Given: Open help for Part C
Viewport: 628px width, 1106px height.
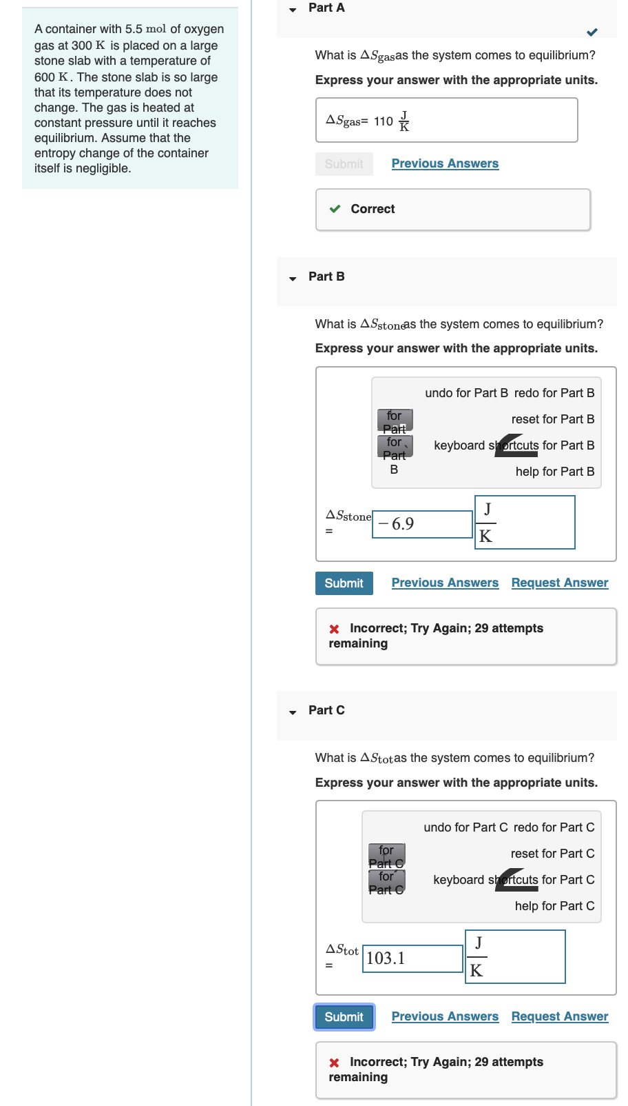Looking at the screenshot, I should tap(554, 906).
